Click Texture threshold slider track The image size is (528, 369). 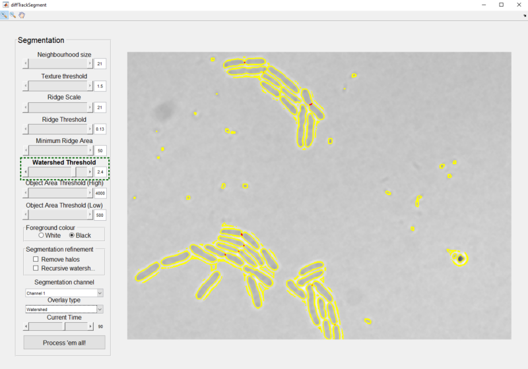click(x=57, y=86)
